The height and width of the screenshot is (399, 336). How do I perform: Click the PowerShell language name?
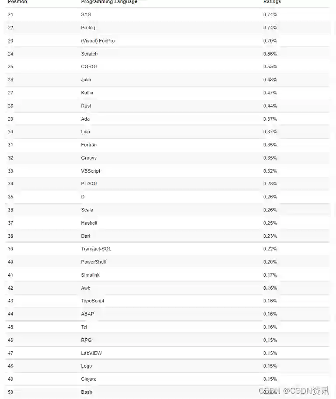click(94, 262)
